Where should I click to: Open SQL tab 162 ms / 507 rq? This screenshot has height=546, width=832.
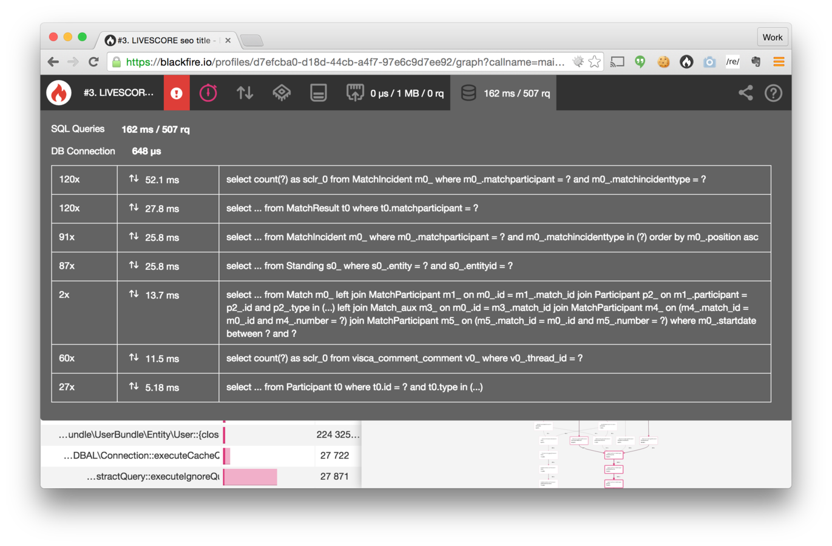click(504, 93)
